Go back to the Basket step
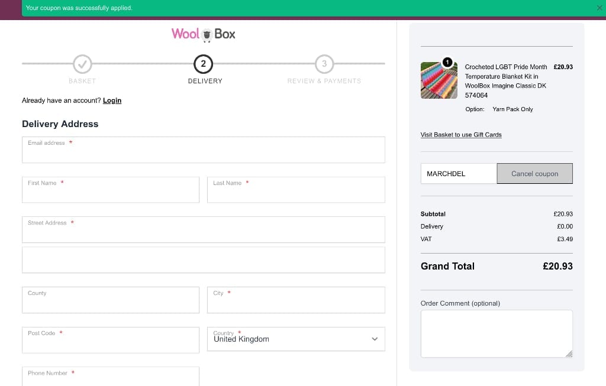Image resolution: width=606 pixels, height=386 pixels. click(x=82, y=64)
